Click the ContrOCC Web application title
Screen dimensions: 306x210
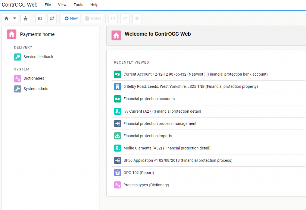[x=19, y=5]
